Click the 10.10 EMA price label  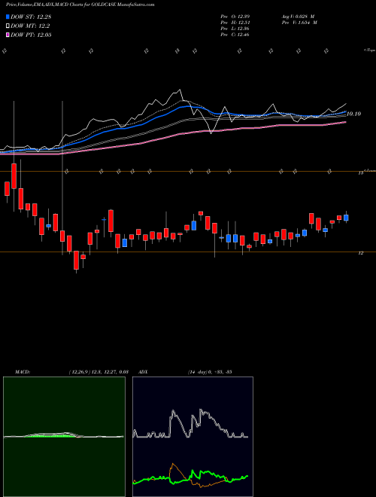click(354, 114)
